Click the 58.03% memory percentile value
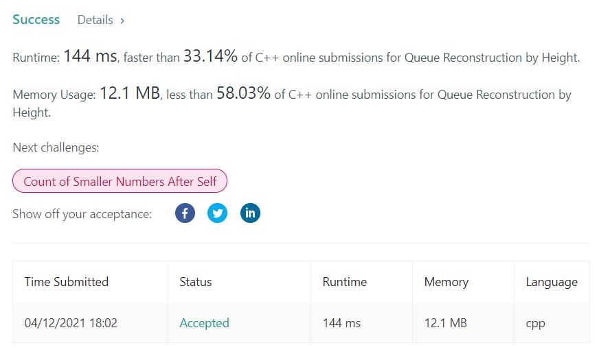The height and width of the screenshot is (356, 599). [243, 94]
